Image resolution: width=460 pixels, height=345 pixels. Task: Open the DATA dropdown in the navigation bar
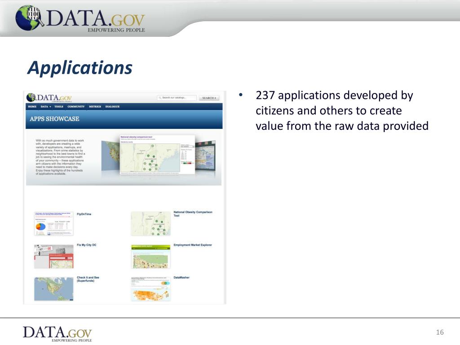tap(46, 106)
